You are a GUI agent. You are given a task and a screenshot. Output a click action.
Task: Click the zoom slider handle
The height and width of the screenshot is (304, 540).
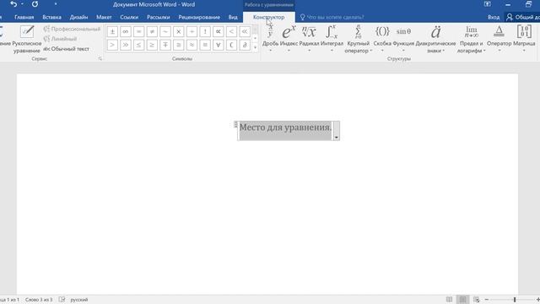(x=515, y=300)
